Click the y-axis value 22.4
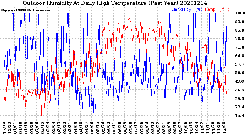Screen dimensions: 249x135 click(x=240, y=107)
